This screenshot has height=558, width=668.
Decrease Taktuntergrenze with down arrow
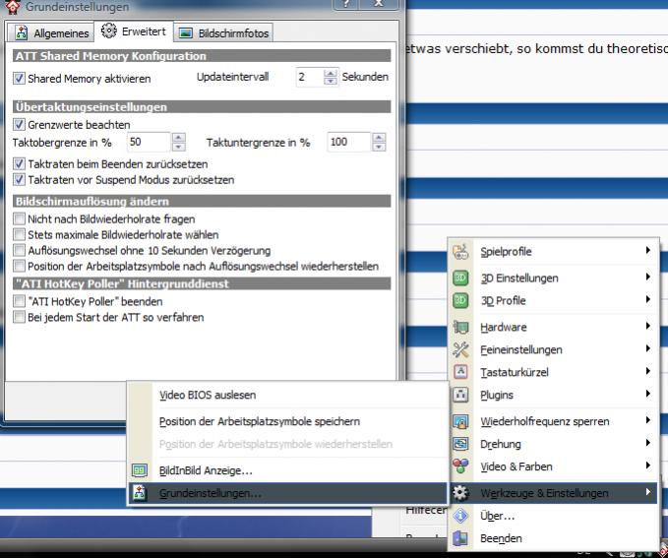pos(379,147)
